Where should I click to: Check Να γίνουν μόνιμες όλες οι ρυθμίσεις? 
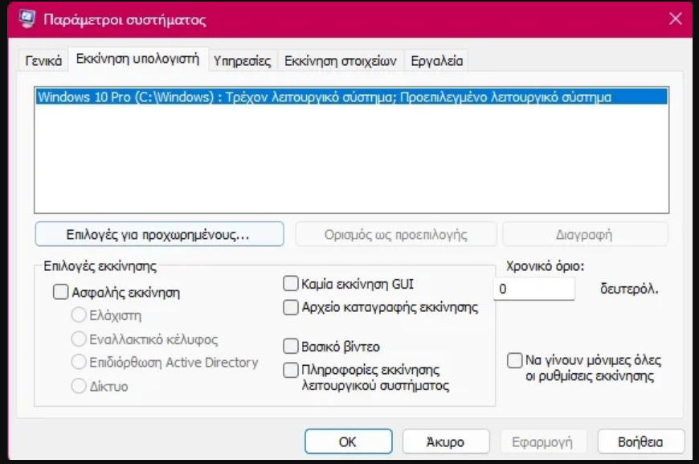(x=514, y=360)
